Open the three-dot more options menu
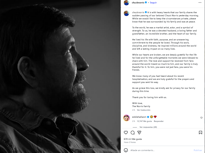The width and height of the screenshot is (205, 153). (200, 3)
